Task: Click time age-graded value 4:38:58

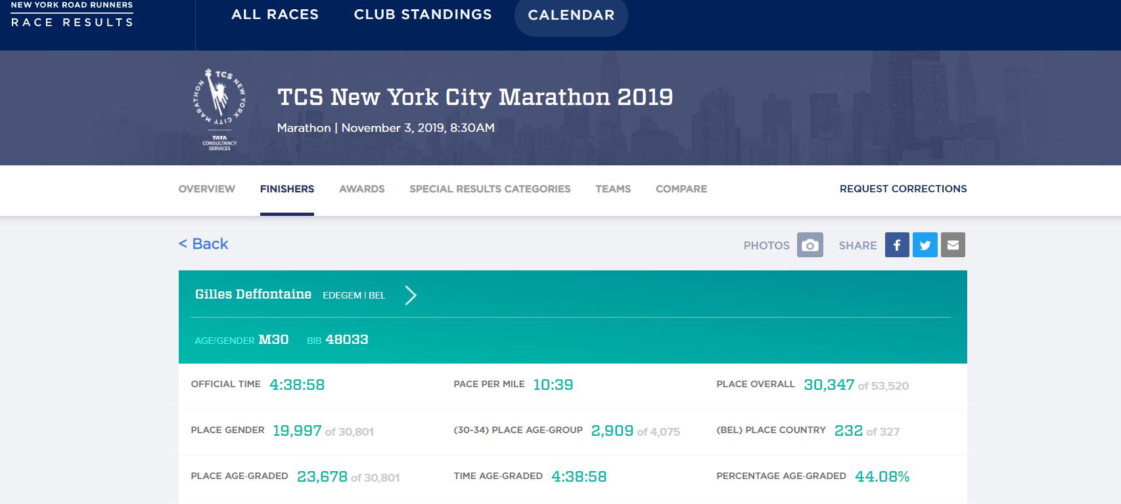Action: 579,476
